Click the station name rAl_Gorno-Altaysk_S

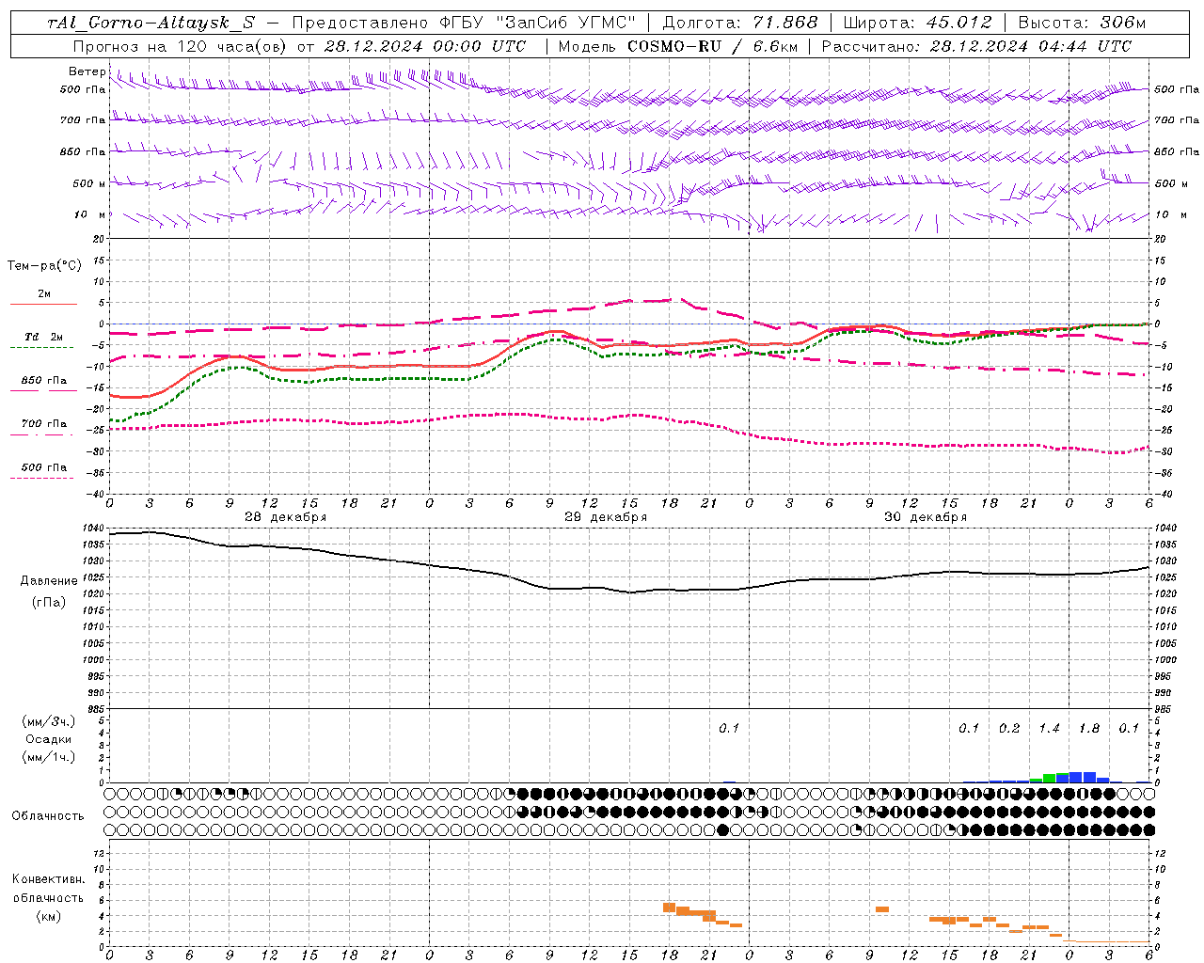click(150, 23)
